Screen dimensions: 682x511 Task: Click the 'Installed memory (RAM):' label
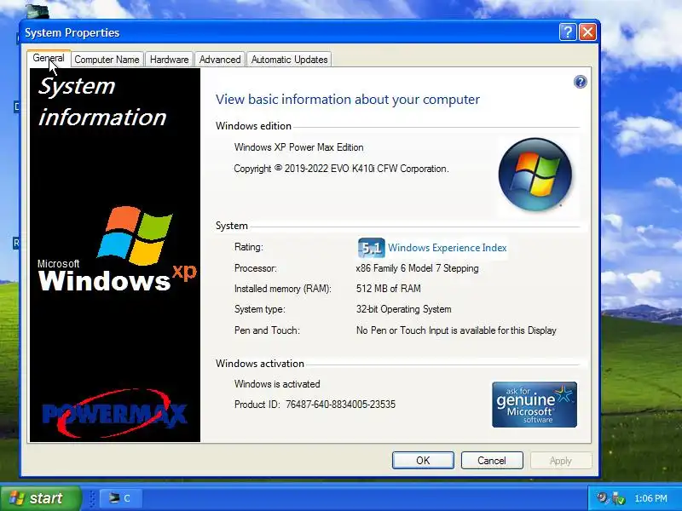283,289
